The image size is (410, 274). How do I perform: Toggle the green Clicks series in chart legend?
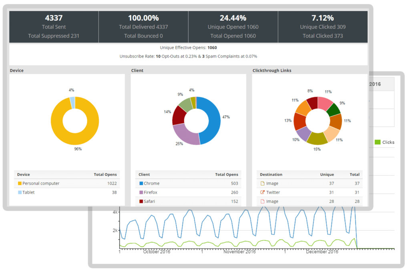coord(377,142)
